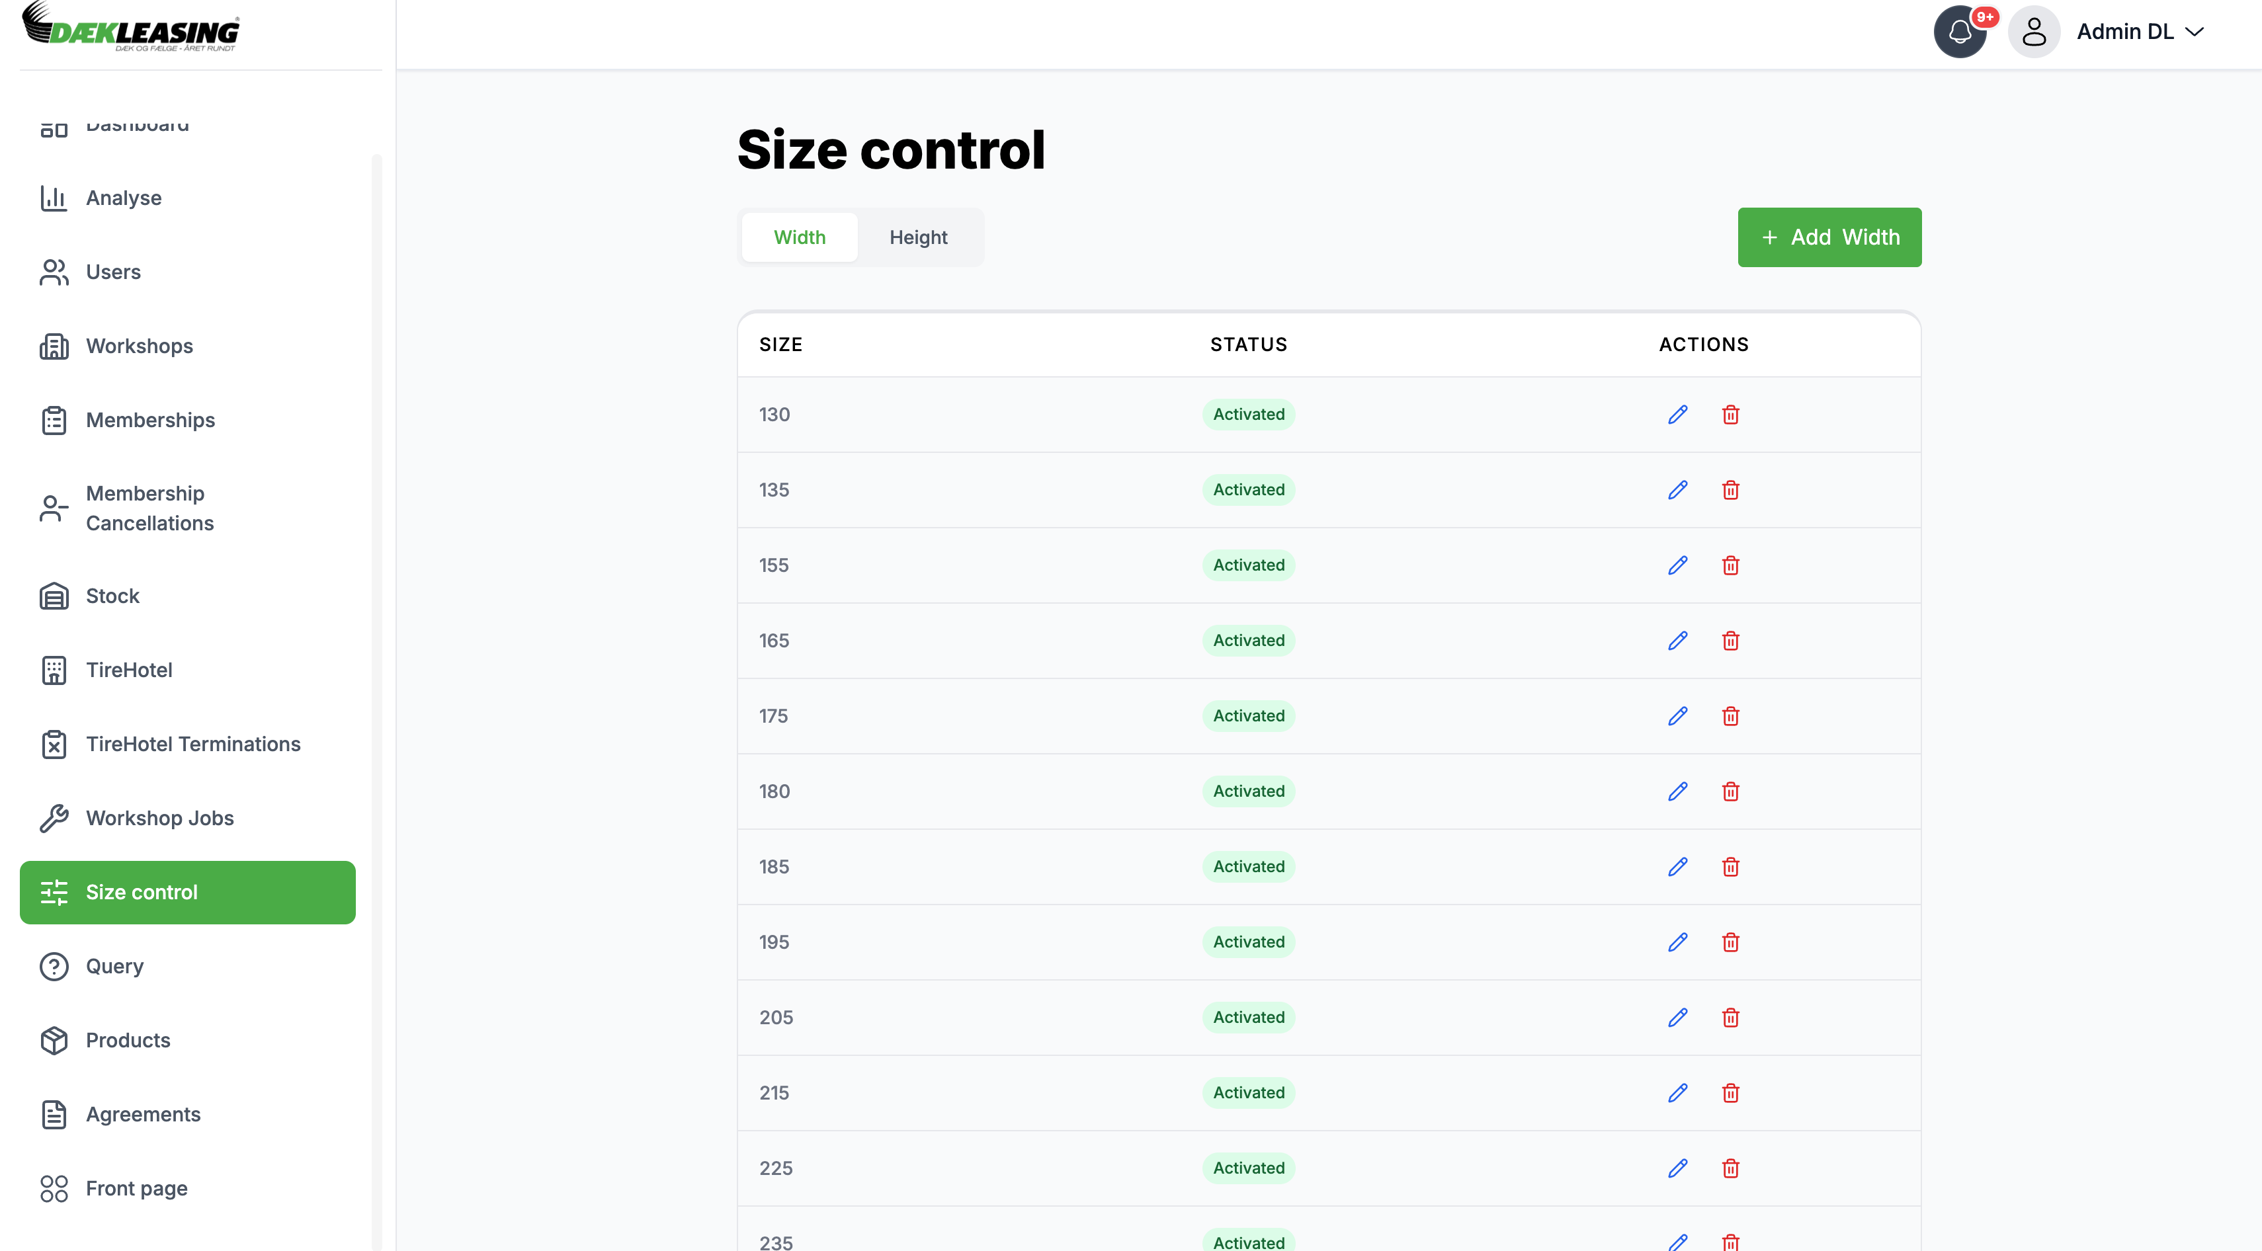
Task: Delete the size 195 row
Action: (x=1730, y=942)
